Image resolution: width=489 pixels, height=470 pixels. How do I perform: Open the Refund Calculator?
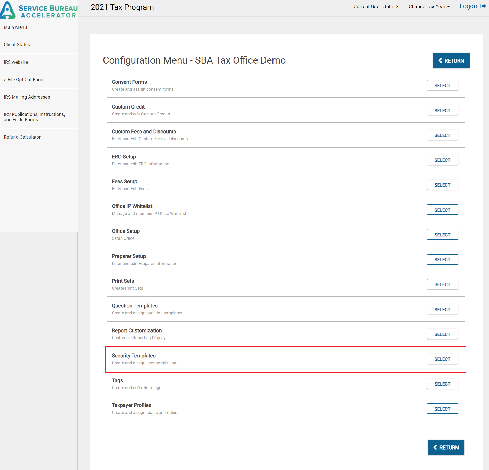(22, 137)
